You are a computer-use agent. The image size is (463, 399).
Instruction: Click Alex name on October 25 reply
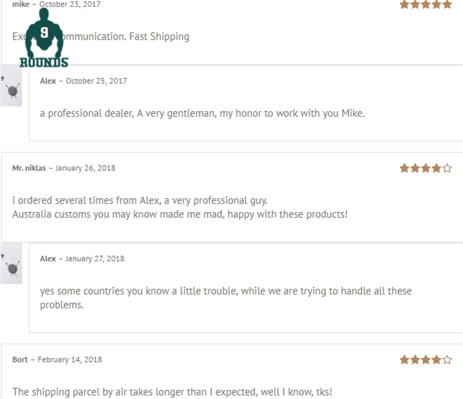pos(48,81)
